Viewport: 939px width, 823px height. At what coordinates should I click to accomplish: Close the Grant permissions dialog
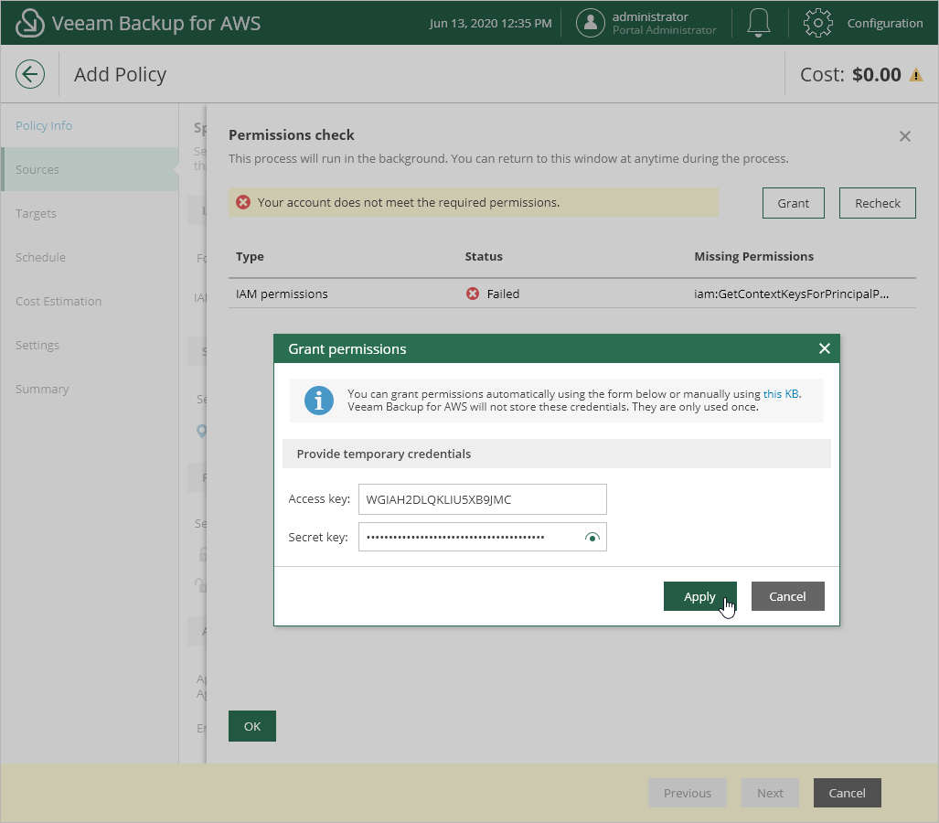pos(824,348)
